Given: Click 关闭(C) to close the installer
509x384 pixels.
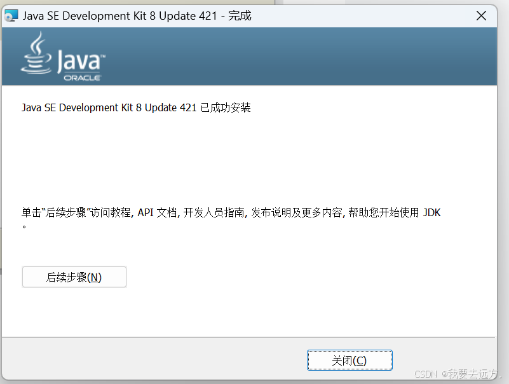Looking at the screenshot, I should 350,359.
